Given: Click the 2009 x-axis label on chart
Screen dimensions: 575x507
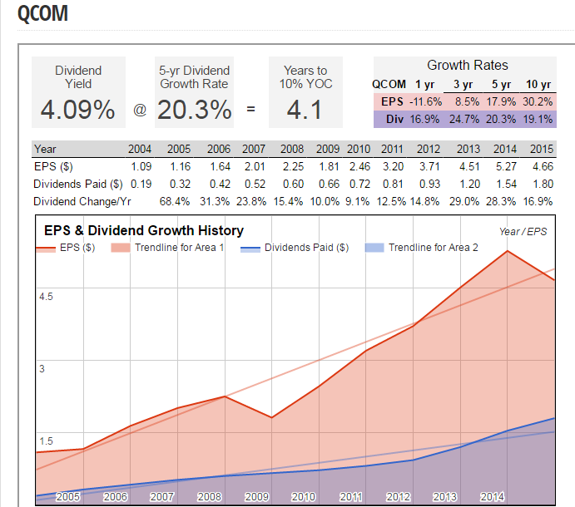Looking at the screenshot, I should point(256,497).
